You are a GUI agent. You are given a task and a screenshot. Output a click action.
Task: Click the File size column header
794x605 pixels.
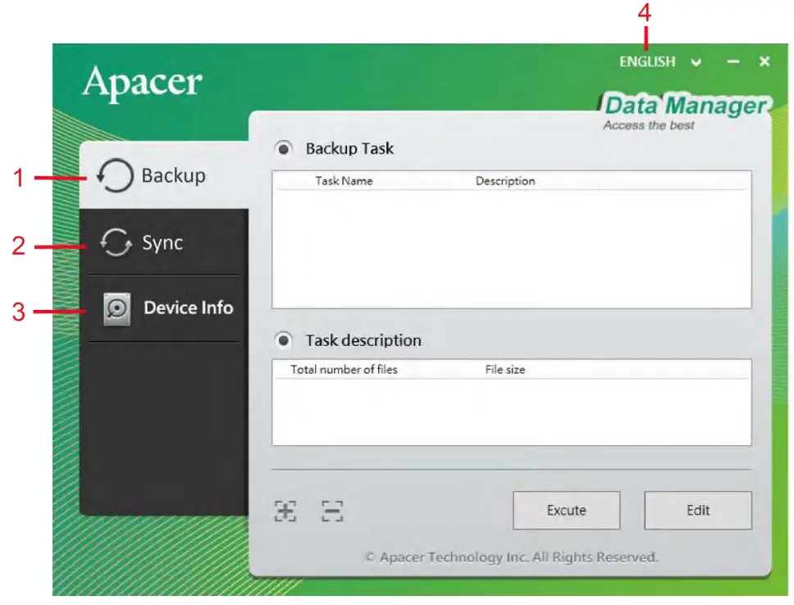tap(500, 370)
